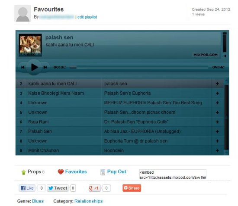
Task: Click the red heart Favorites icon
Action: point(61,172)
